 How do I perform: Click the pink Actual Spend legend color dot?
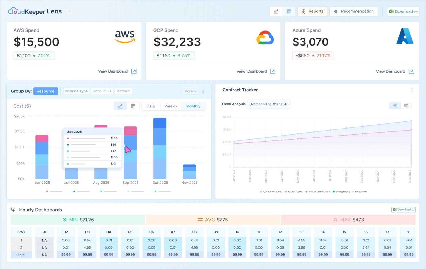[286, 191]
